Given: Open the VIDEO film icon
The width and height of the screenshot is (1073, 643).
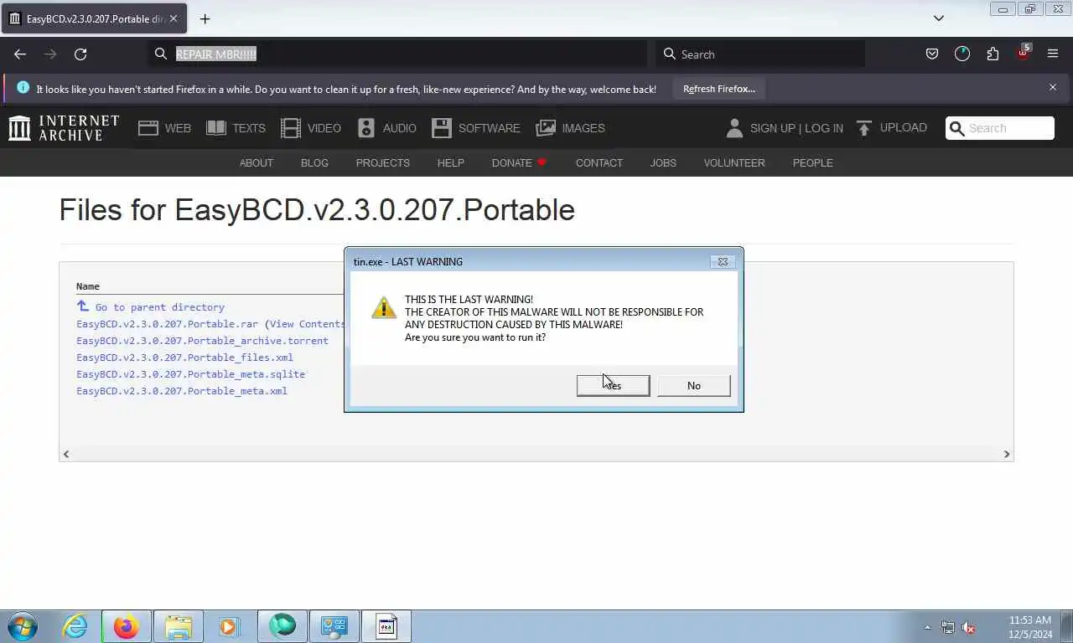Looking at the screenshot, I should point(291,128).
